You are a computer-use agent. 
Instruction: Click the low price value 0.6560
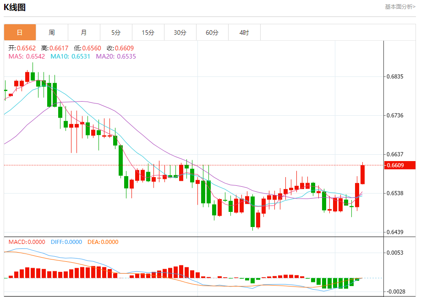pyautogui.click(x=92, y=48)
